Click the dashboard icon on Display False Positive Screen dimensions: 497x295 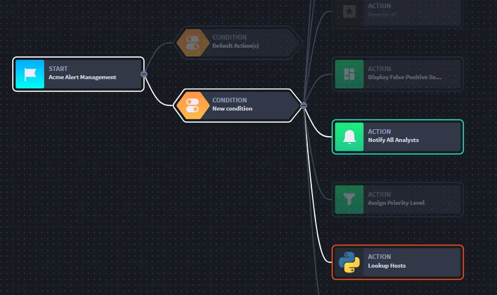pos(349,74)
